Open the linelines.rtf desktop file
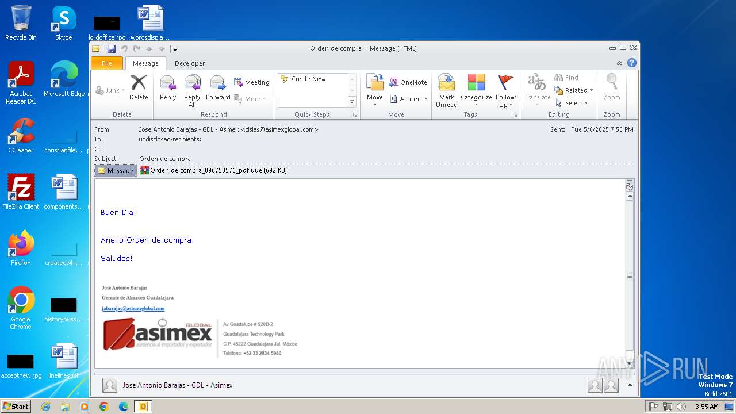The image size is (736, 414). click(63, 361)
